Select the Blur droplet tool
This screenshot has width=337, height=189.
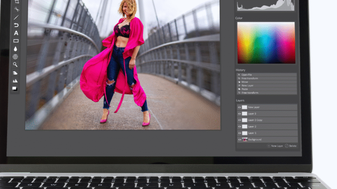click(15, 49)
